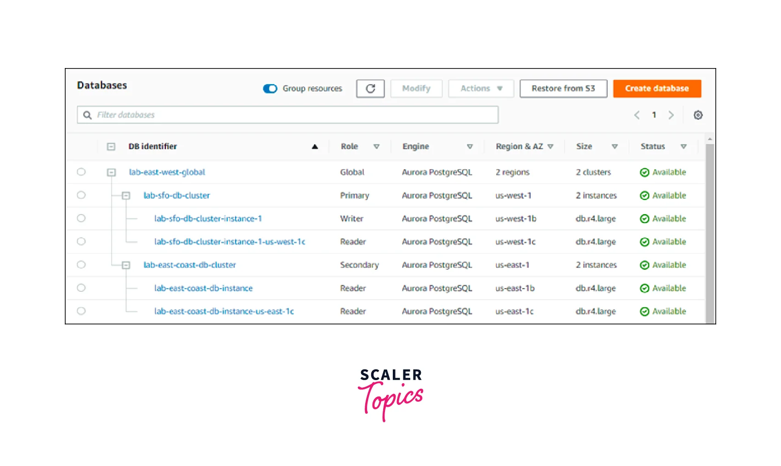The width and height of the screenshot is (781, 466).
Task: Go to next page arrow
Action: (x=671, y=115)
